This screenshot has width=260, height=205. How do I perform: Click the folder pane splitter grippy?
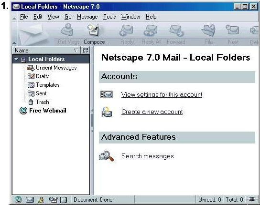(92, 121)
